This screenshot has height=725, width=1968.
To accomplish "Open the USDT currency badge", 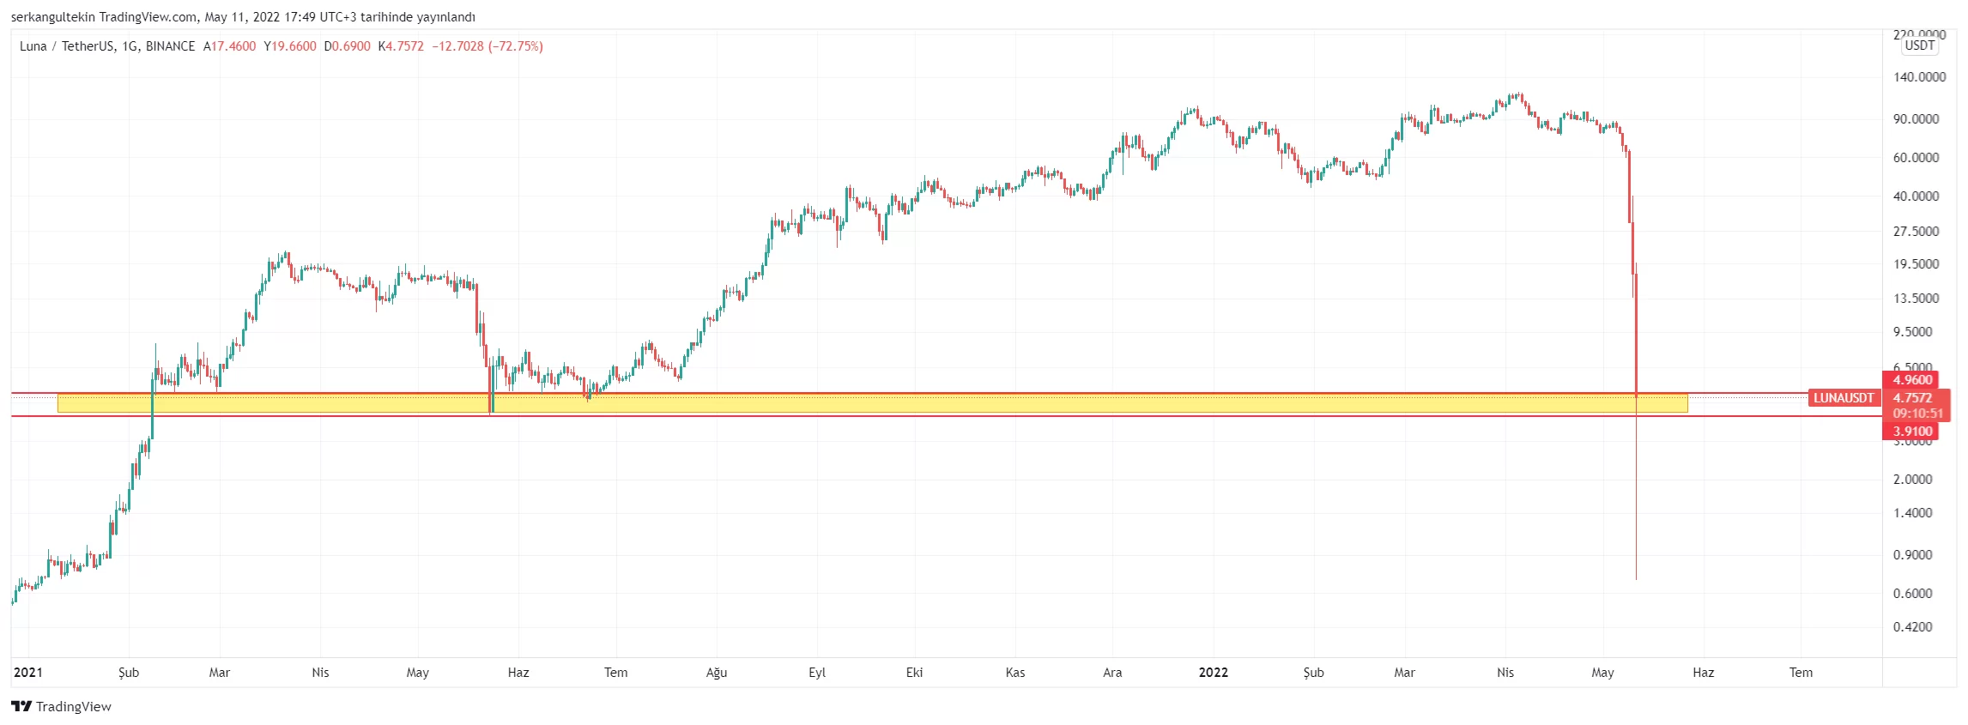I will click(x=1919, y=45).
